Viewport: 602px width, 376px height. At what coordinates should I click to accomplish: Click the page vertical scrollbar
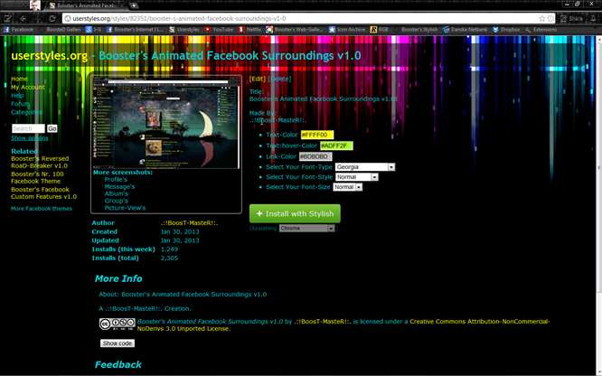pos(599,165)
